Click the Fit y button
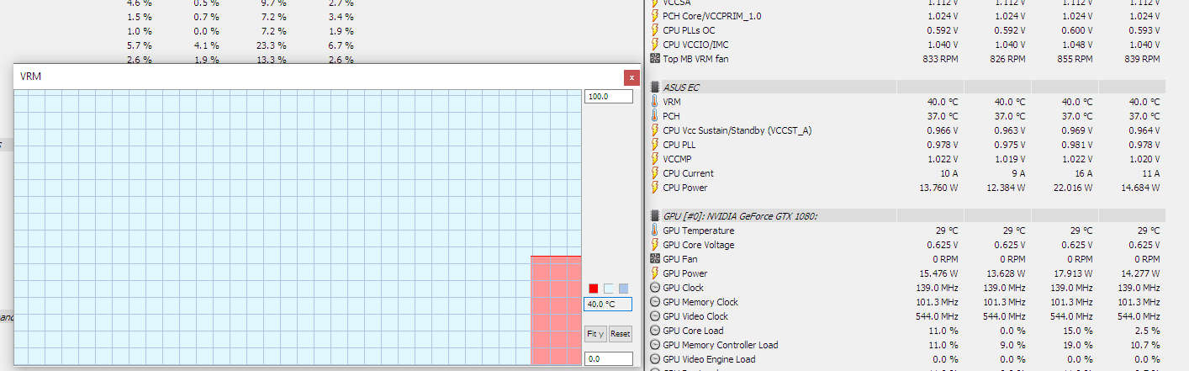 pos(594,334)
